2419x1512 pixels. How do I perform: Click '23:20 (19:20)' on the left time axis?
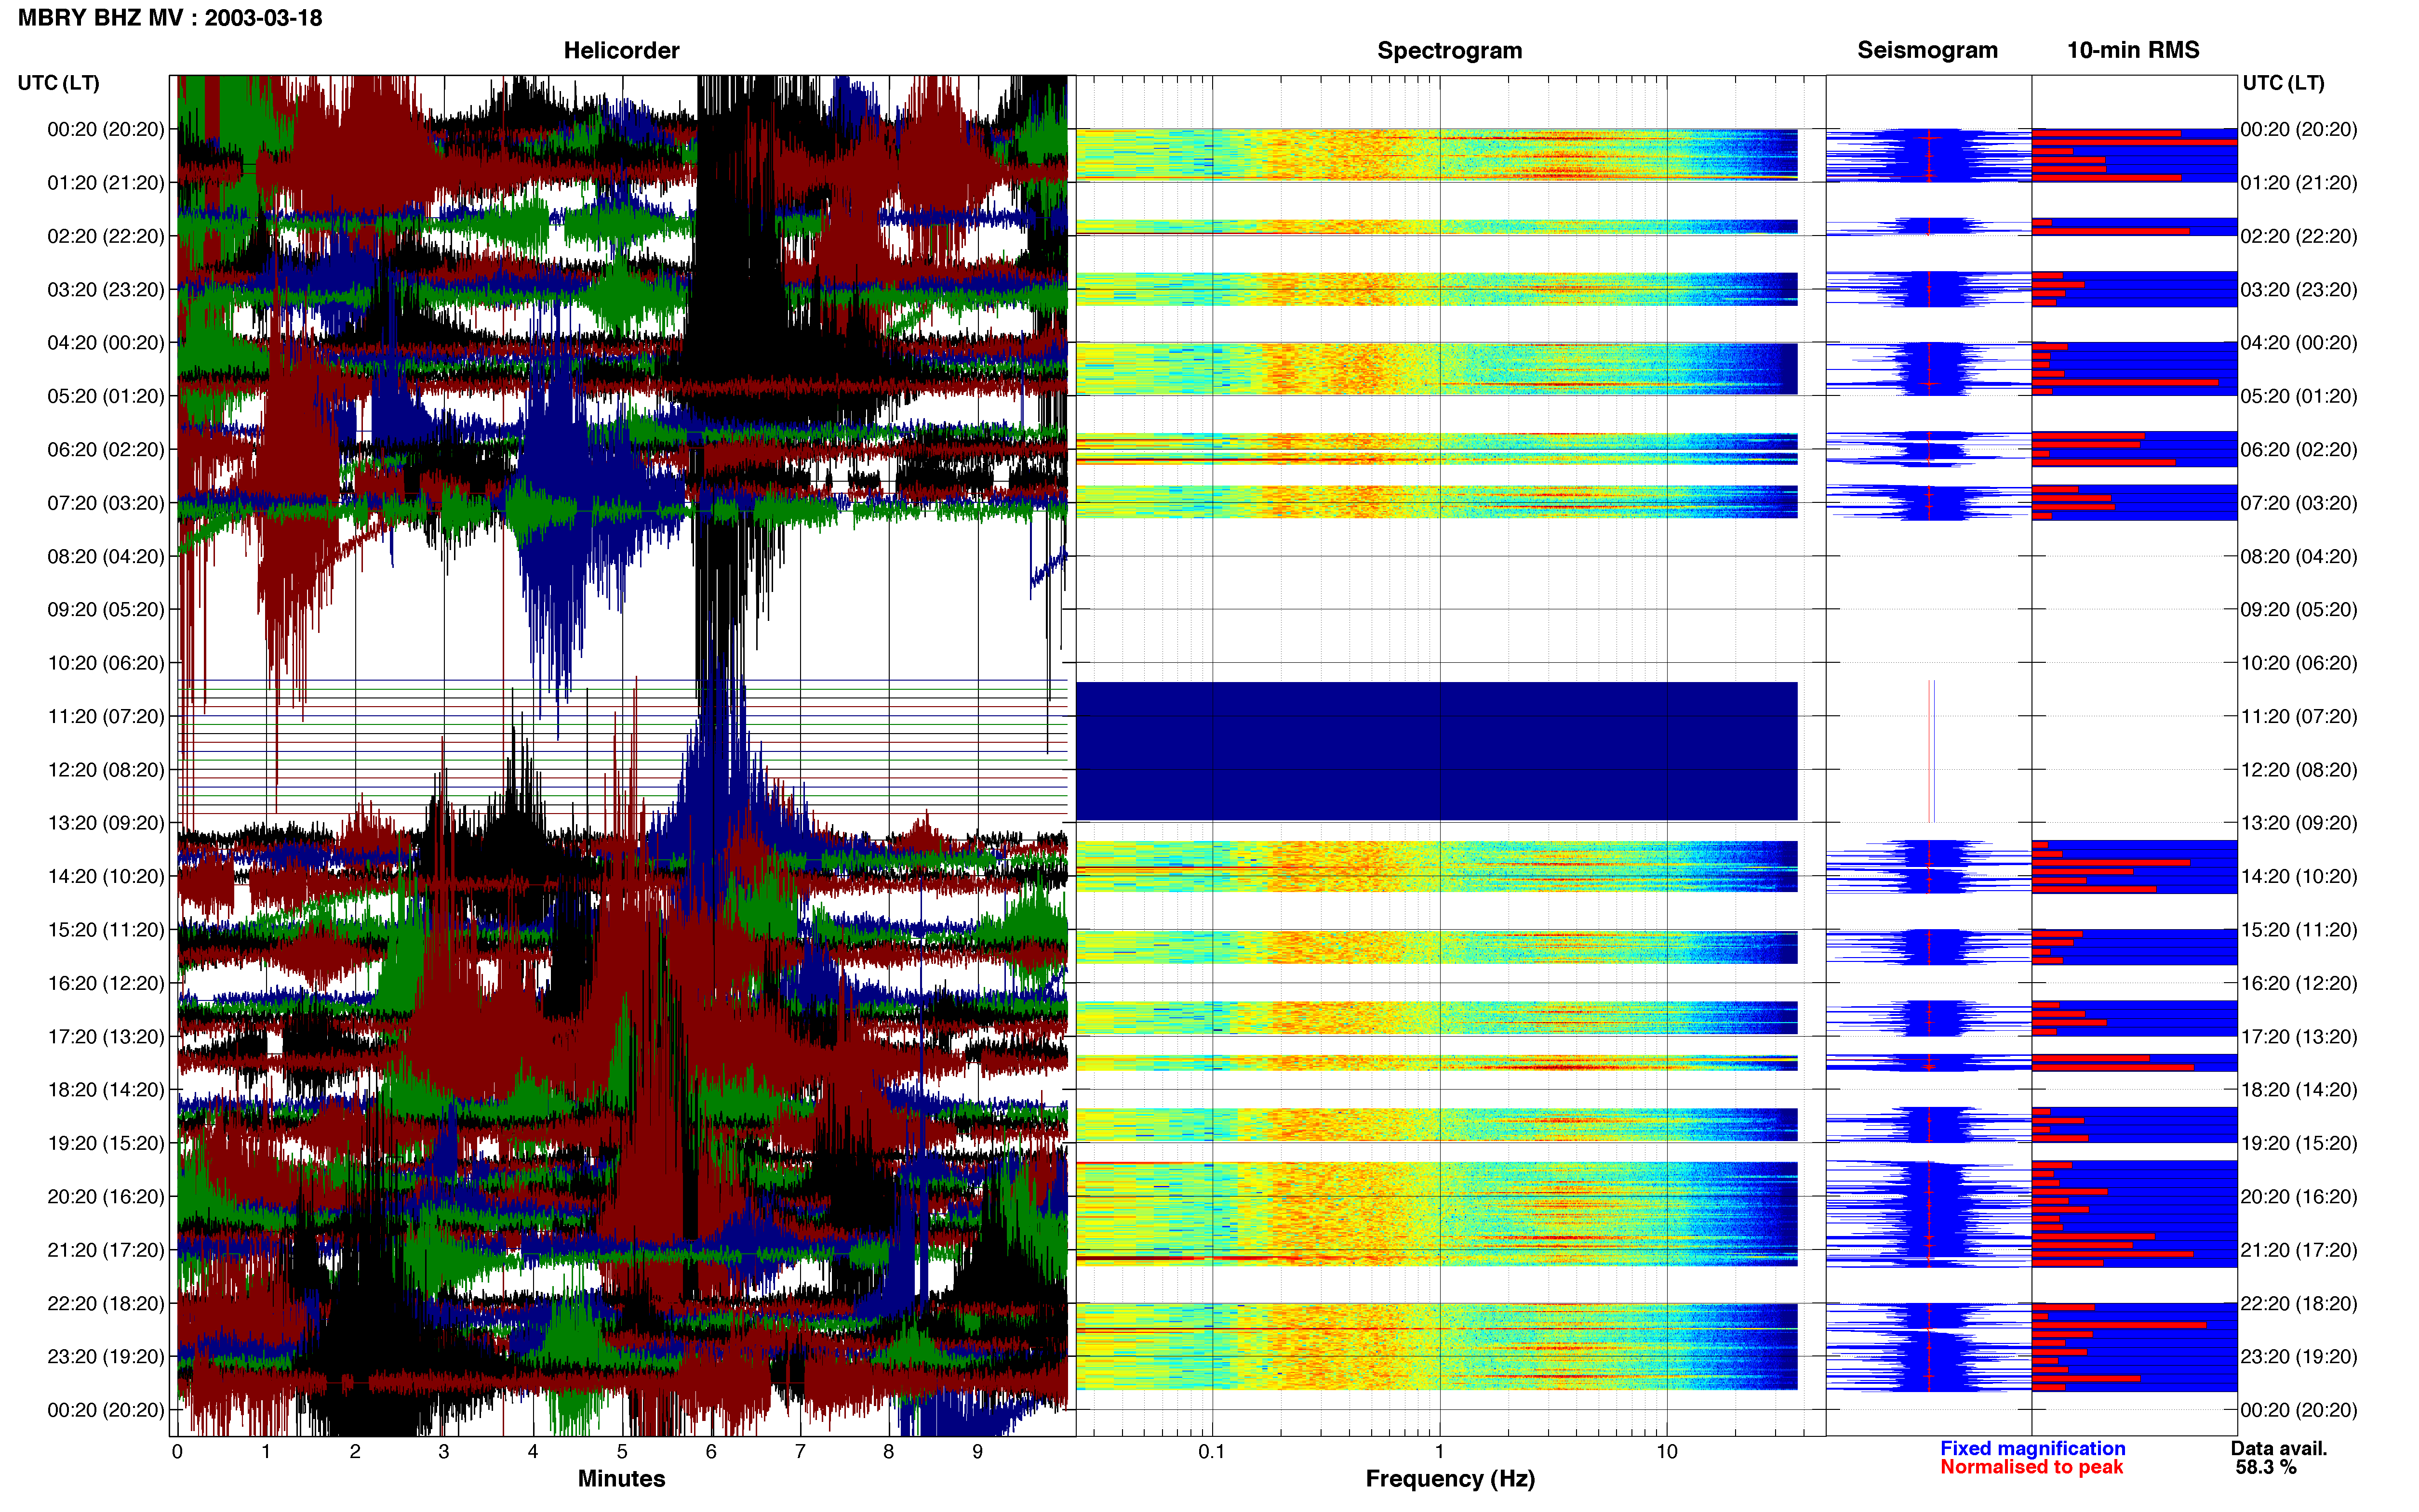tap(106, 1357)
